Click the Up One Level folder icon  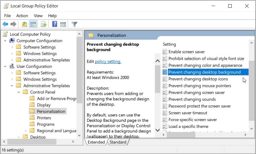(25, 24)
